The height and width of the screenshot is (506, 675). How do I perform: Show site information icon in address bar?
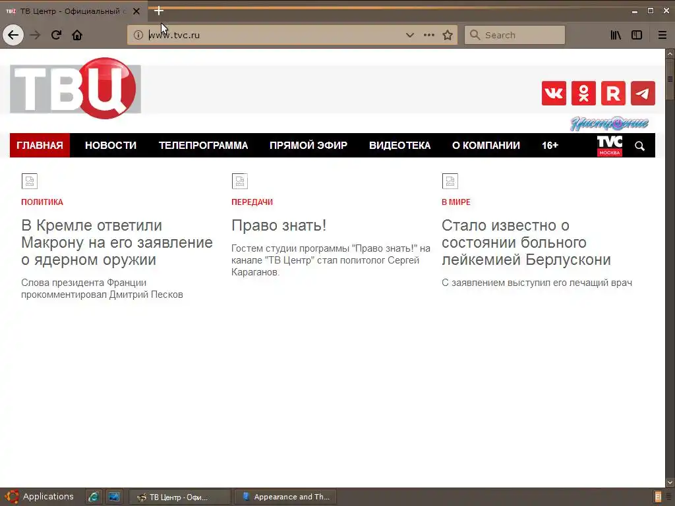pyautogui.click(x=138, y=35)
